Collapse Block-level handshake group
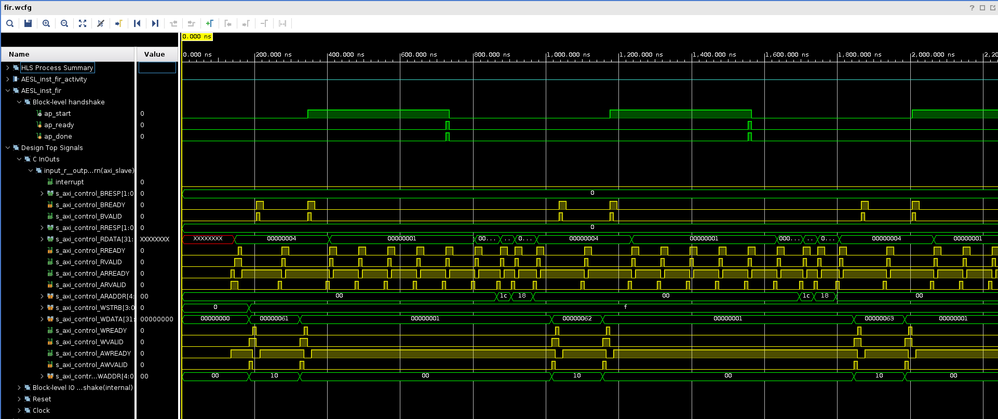Screen dimensions: 998x419 19,102
